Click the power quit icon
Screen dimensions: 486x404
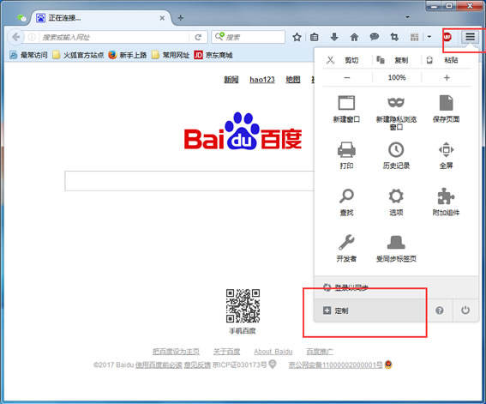[x=465, y=311]
